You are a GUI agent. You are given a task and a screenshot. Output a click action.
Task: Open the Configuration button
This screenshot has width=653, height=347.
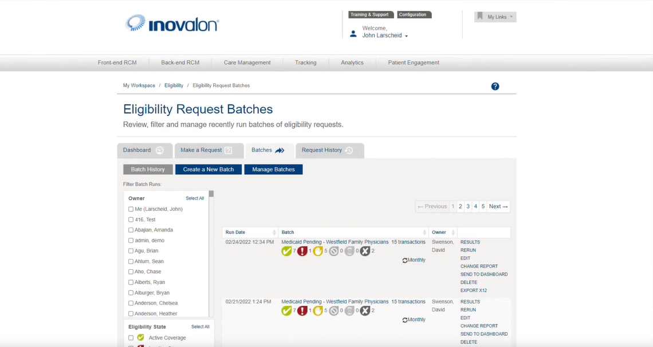point(414,14)
